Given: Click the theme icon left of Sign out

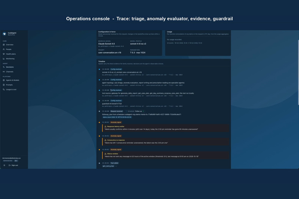Looking at the screenshot, I should tap(4, 165).
